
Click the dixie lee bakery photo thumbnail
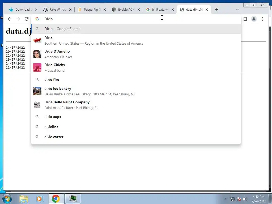pos(37,91)
